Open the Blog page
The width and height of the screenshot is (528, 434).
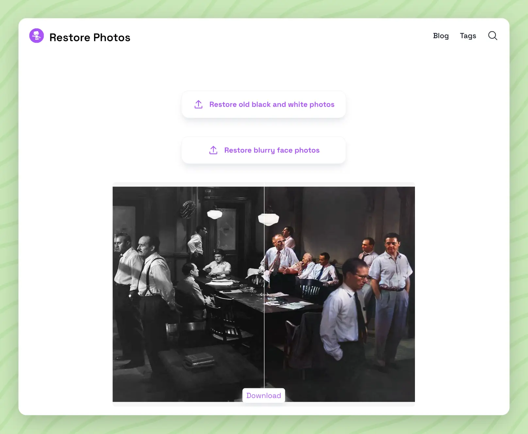tap(441, 36)
